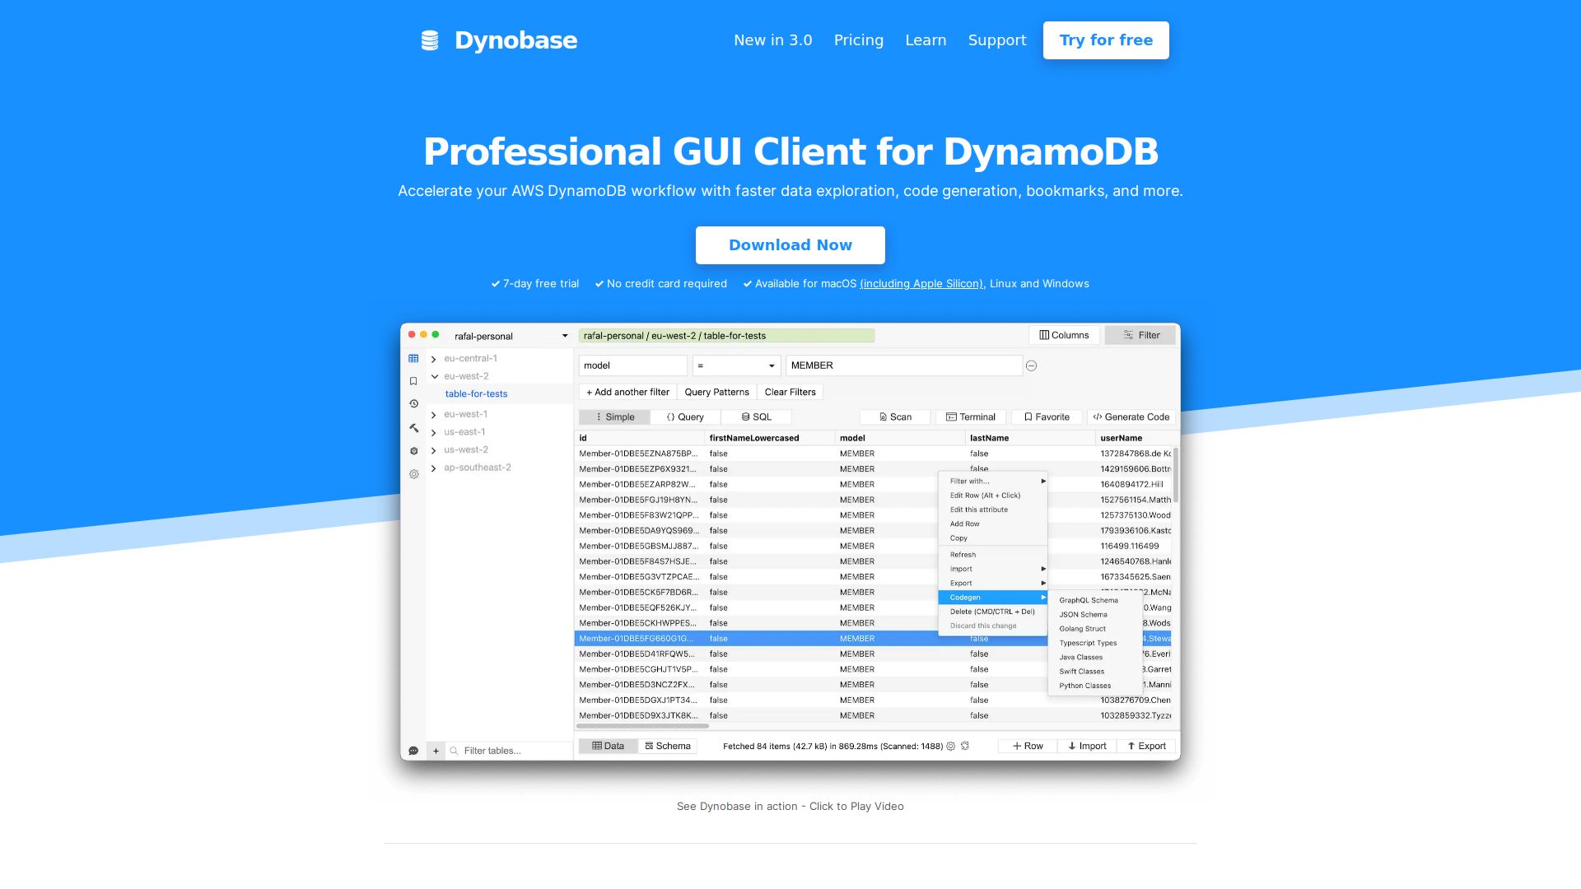Open the Pricing link

[859, 40]
